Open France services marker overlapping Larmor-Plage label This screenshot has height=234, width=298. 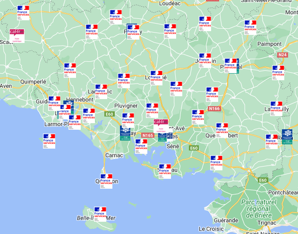(x=75, y=122)
